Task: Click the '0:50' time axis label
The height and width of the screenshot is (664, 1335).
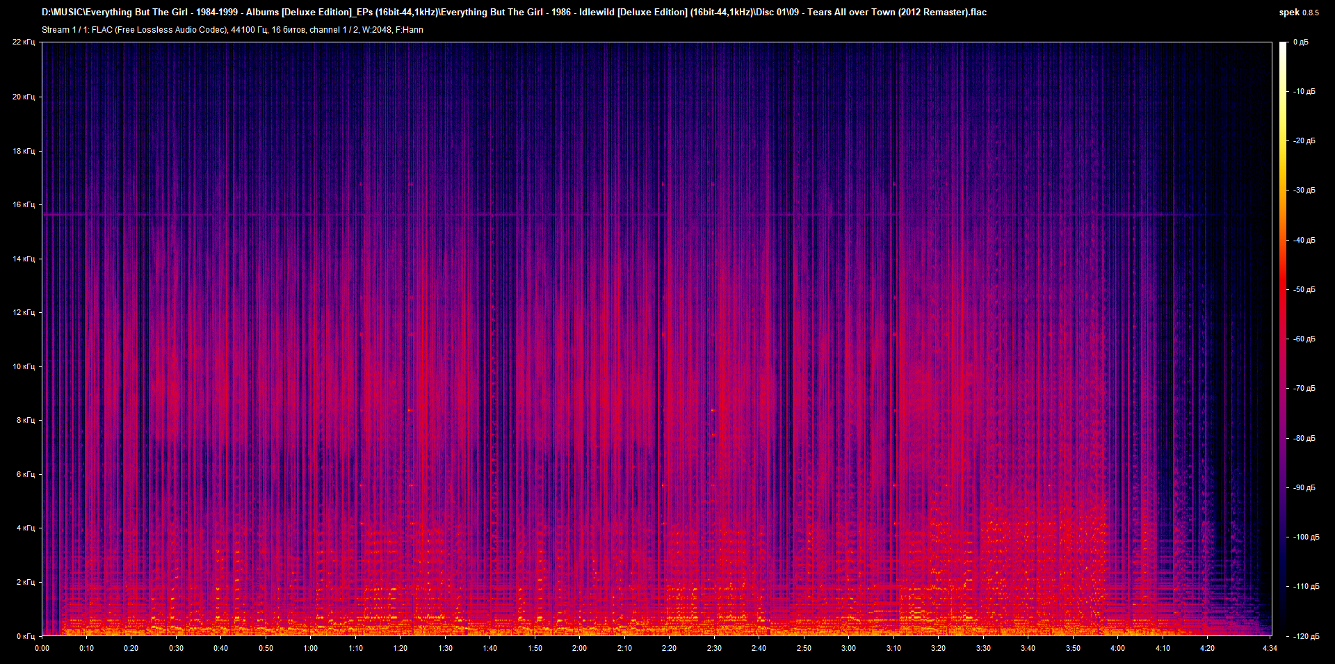Action: pyautogui.click(x=266, y=648)
